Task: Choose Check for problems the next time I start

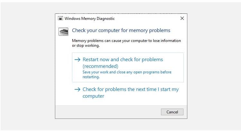Action: pos(128,93)
